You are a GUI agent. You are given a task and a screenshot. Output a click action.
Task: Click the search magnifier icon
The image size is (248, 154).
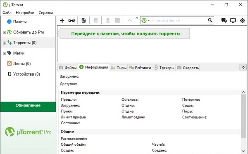click(210, 20)
